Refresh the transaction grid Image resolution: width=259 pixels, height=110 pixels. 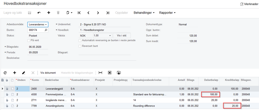coord(5,73)
